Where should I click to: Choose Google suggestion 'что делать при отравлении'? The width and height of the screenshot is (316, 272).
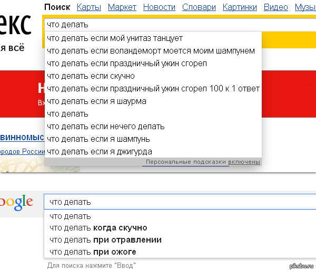105,240
